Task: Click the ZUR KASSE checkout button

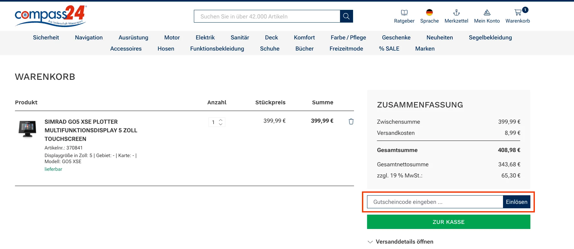Action: (x=449, y=222)
